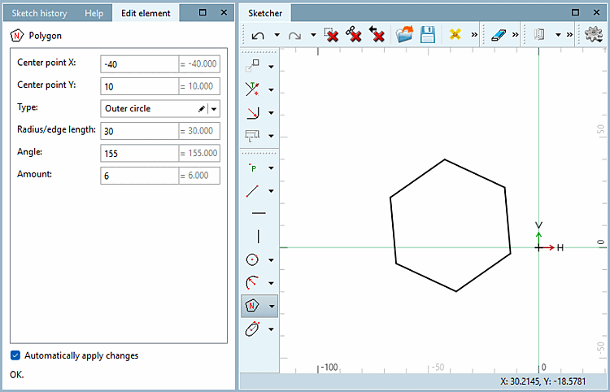Viewport: 610px width, 392px height.
Task: Expand overflow chevron next to eraser
Action: 515,35
